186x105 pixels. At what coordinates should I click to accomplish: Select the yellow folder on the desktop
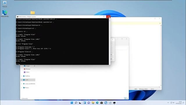coord(33,13)
